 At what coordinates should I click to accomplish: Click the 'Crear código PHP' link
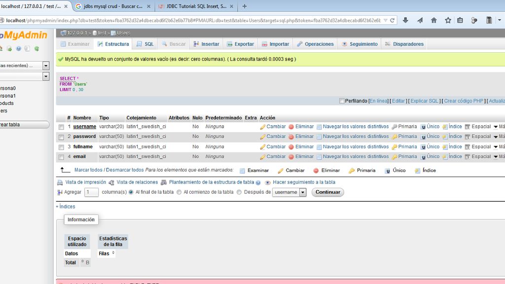point(464,101)
